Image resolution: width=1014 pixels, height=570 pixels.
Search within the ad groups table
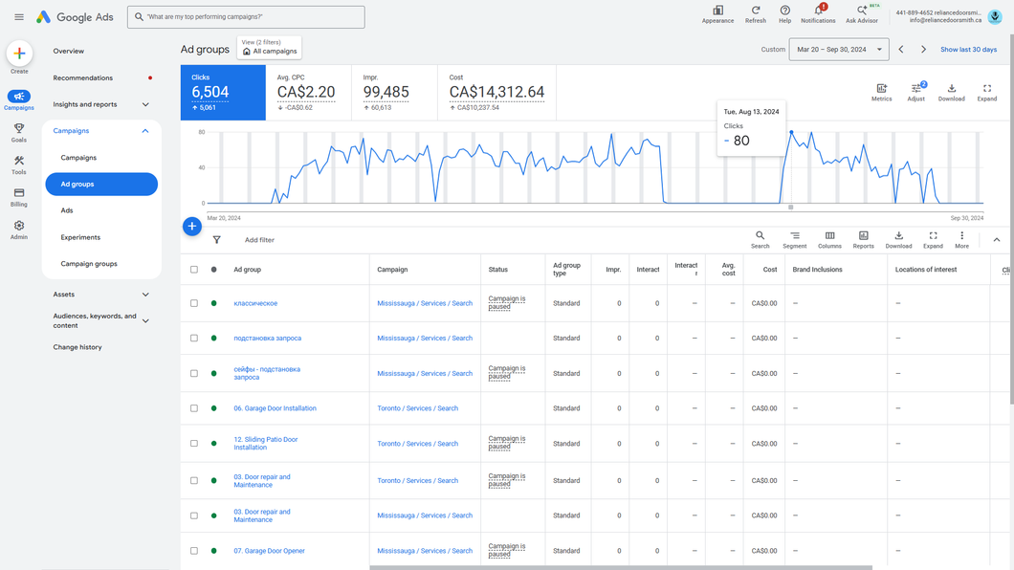click(760, 240)
